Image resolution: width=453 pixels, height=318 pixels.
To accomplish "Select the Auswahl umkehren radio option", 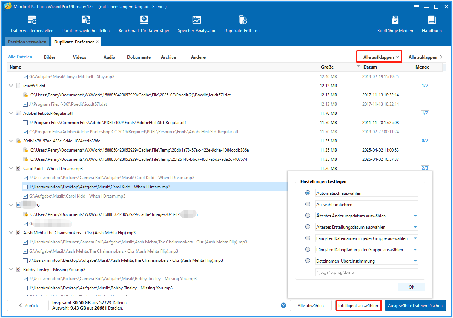I will 308,204.
